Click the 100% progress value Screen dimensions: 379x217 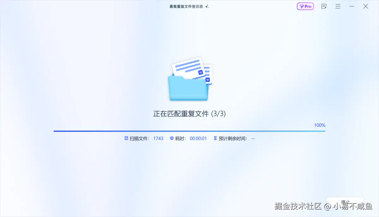click(320, 125)
